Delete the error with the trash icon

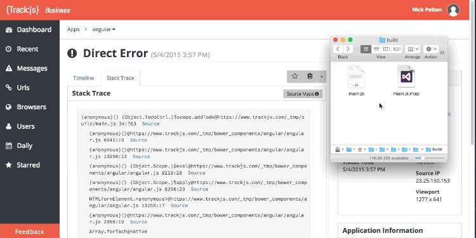point(310,76)
